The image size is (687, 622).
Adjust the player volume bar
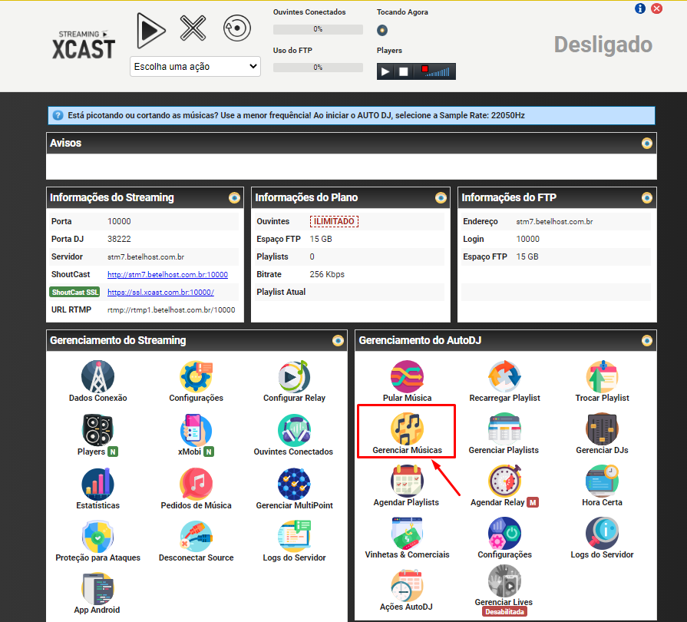[x=439, y=71]
